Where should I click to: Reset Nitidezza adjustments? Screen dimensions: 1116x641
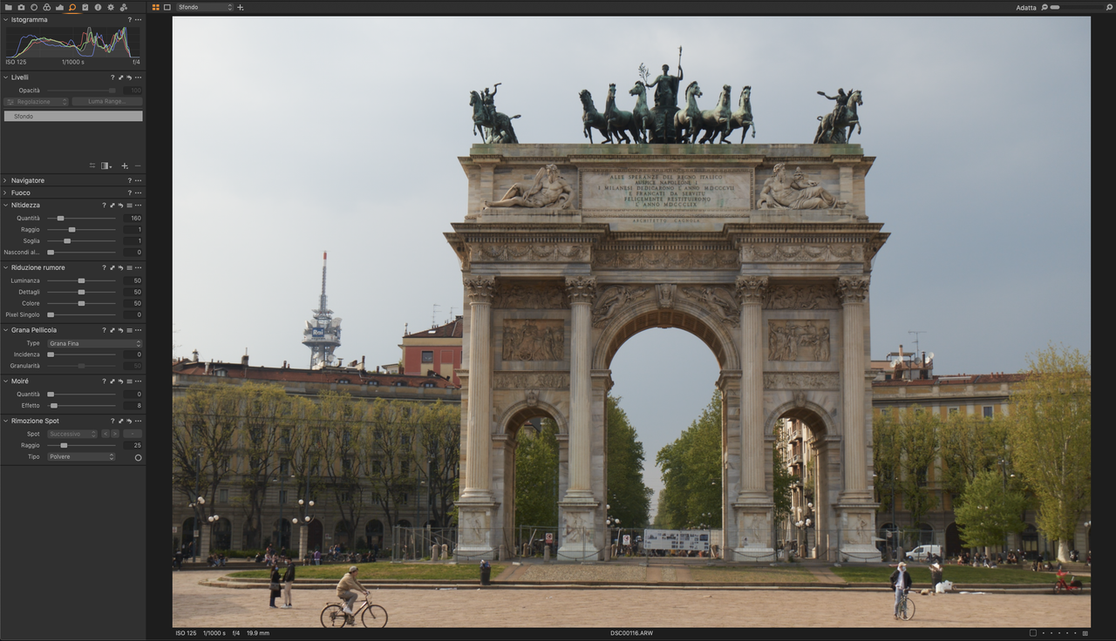tap(120, 206)
